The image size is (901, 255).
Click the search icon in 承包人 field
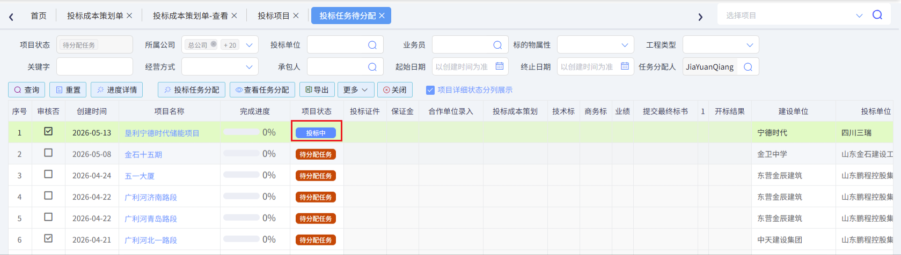point(372,67)
